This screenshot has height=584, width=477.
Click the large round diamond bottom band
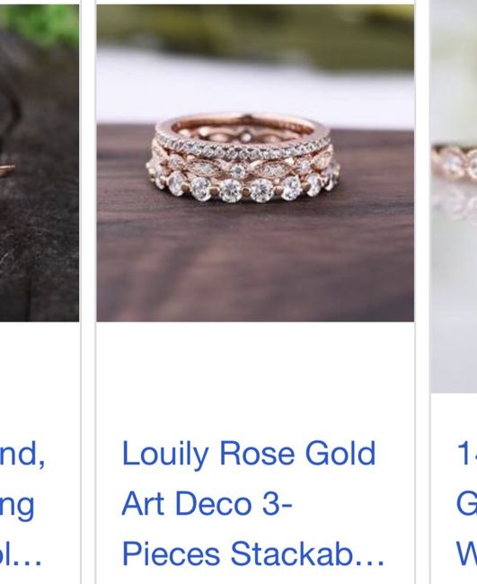(x=243, y=187)
